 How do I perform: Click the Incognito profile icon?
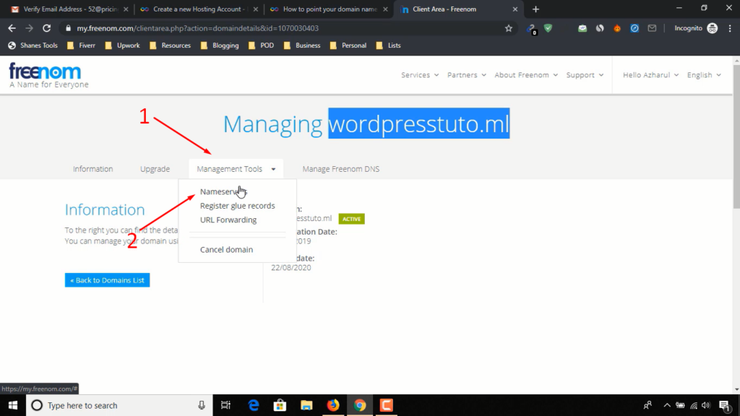712,28
